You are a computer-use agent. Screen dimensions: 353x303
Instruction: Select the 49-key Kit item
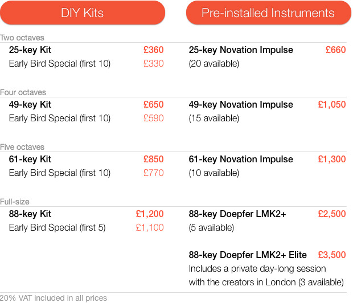click(30, 105)
